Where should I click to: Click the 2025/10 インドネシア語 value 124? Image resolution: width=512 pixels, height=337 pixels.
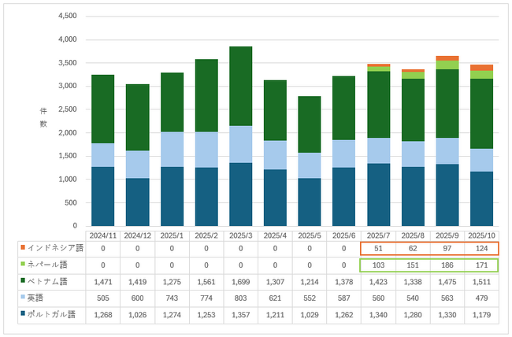(x=481, y=249)
